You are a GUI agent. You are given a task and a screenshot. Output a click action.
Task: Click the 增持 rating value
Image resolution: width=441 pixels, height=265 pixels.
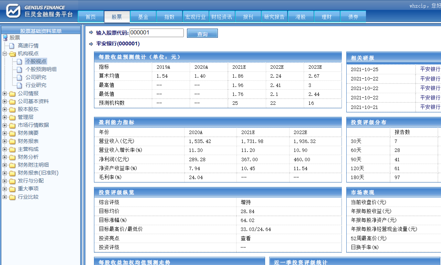coord(245,202)
